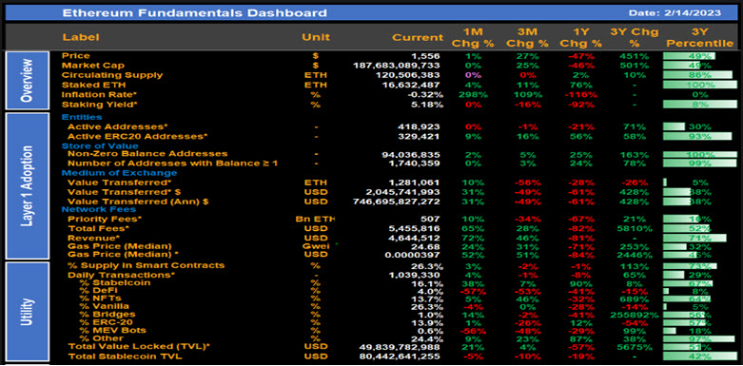Select the Gas Price (Median) Gwei row
Viewport: 743px width, 366px height.
point(371,246)
